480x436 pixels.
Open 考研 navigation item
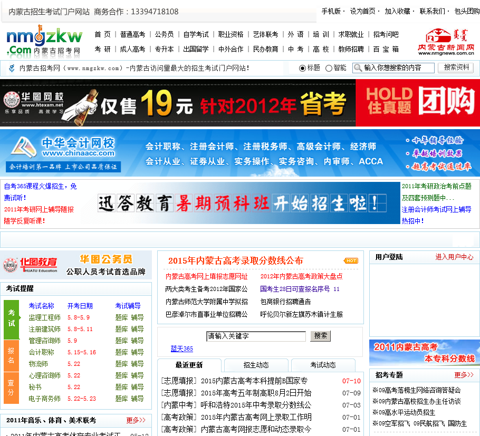pyautogui.click(x=102, y=49)
